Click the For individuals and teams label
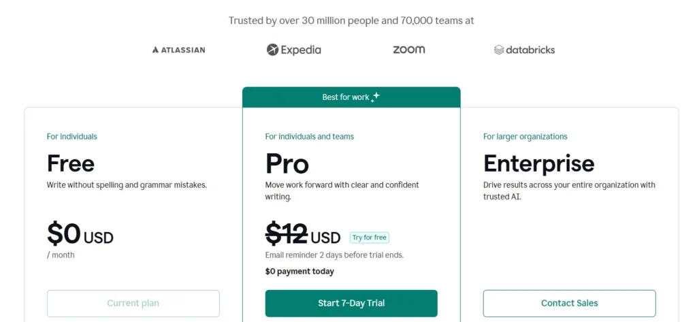This screenshot has height=322, width=697. 310,137
